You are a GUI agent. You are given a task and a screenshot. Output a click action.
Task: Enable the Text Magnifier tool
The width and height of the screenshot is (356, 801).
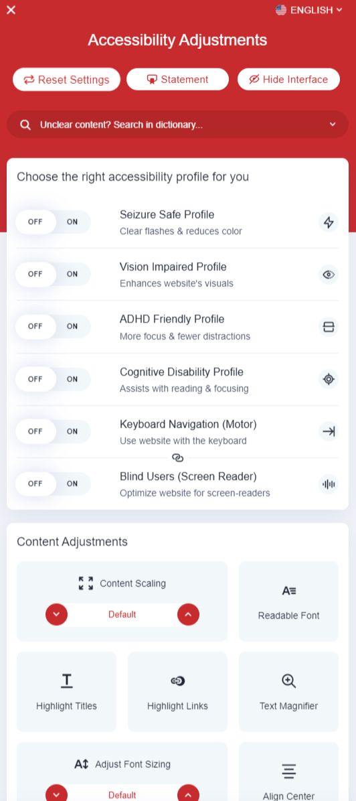288,692
